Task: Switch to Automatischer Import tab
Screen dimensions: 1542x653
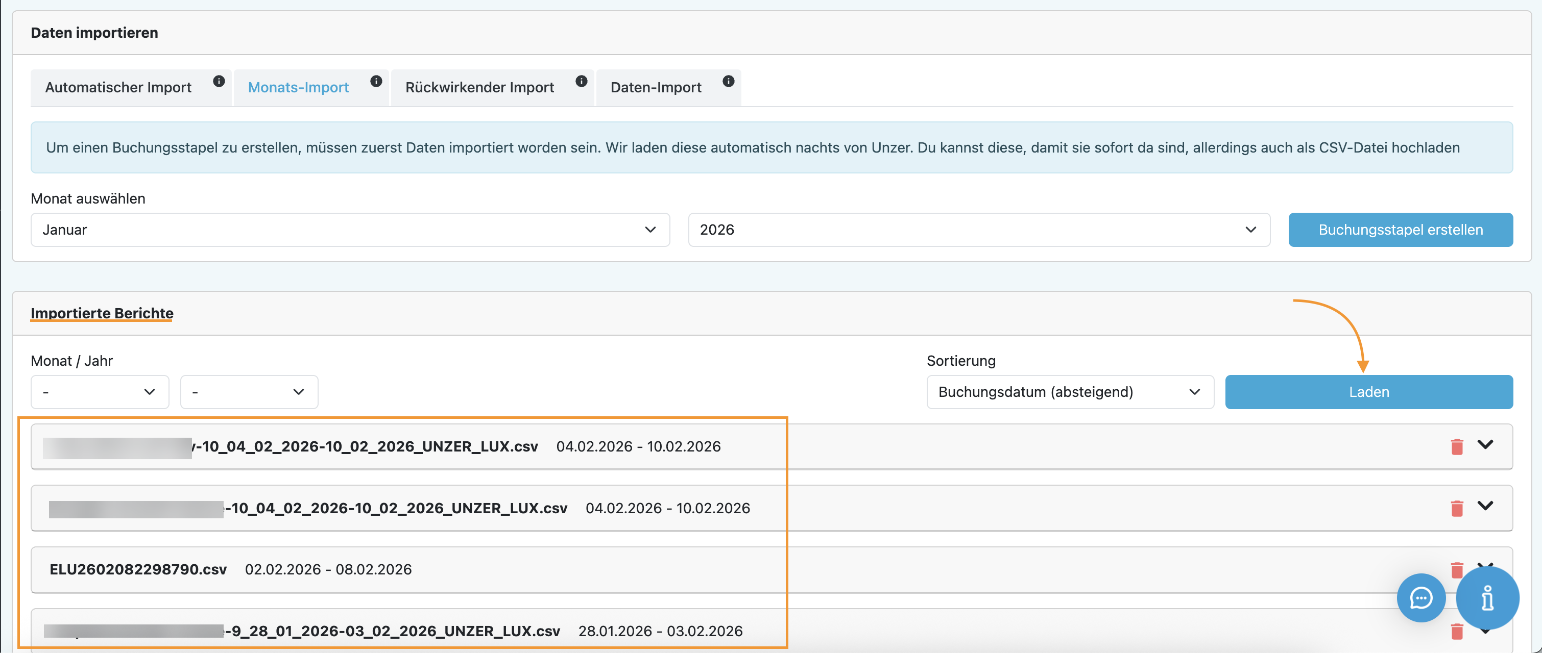Action: coord(118,87)
